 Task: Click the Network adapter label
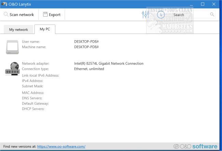[36, 63]
